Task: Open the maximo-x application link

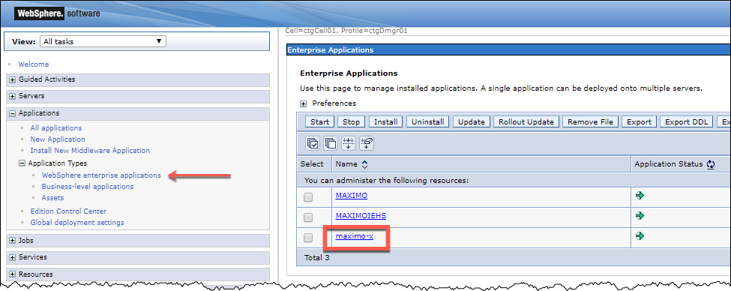Action: click(x=355, y=236)
